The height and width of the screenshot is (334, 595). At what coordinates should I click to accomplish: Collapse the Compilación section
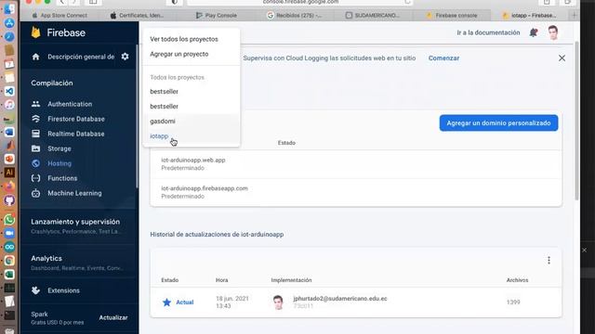coord(52,83)
